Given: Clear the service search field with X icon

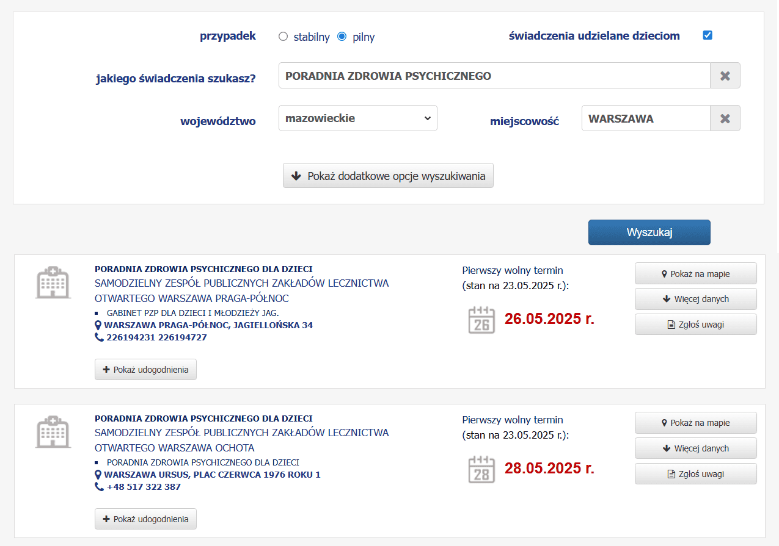Looking at the screenshot, I should click(725, 76).
